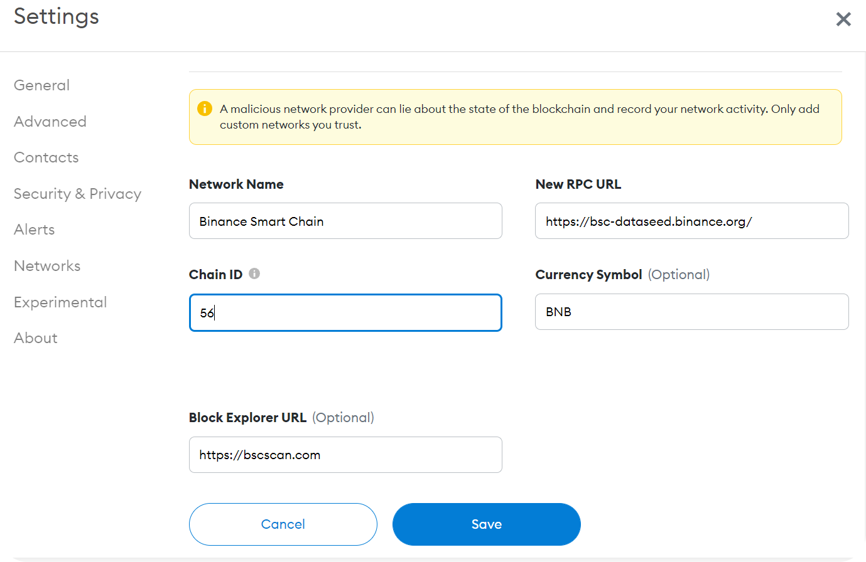The image size is (866, 562).
Task: Open the Advanced settings section
Action: tap(50, 122)
